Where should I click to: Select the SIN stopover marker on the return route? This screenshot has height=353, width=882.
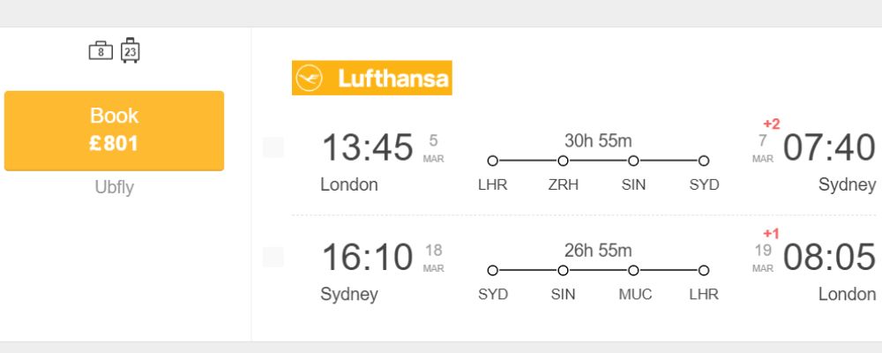click(x=563, y=271)
